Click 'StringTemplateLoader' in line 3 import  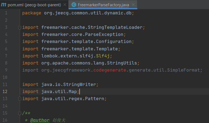pyautogui.click(x=115, y=27)
